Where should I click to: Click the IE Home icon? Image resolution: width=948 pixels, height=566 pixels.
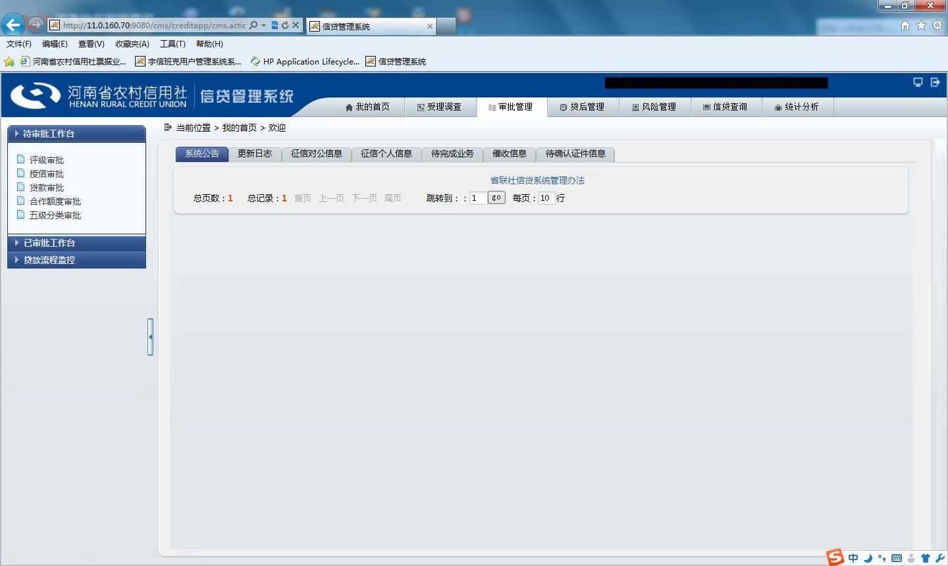(x=905, y=25)
